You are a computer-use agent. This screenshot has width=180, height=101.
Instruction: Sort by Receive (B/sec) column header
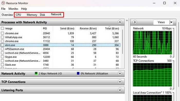[x=88, y=28]
